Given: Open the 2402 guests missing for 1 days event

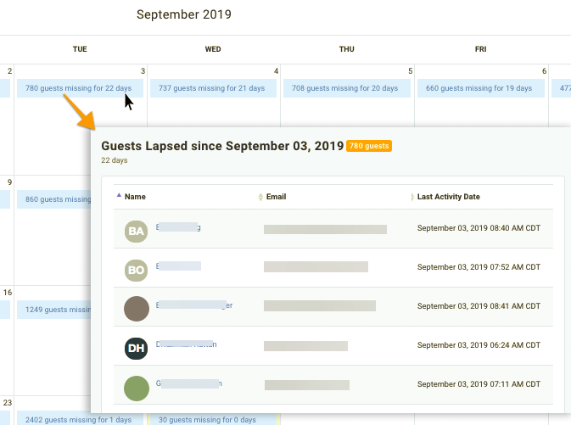Looking at the screenshot, I should tap(80, 420).
